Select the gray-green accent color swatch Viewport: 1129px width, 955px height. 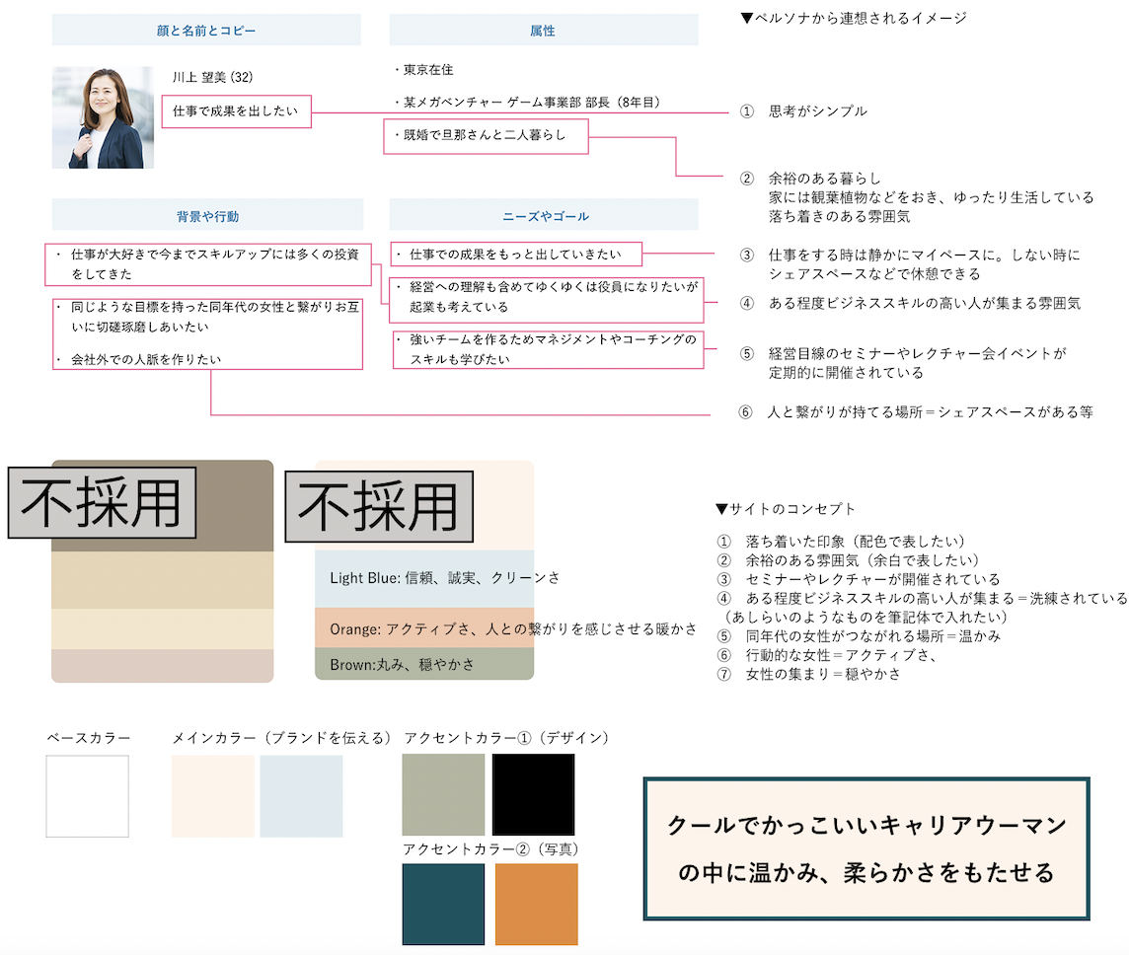click(x=443, y=795)
